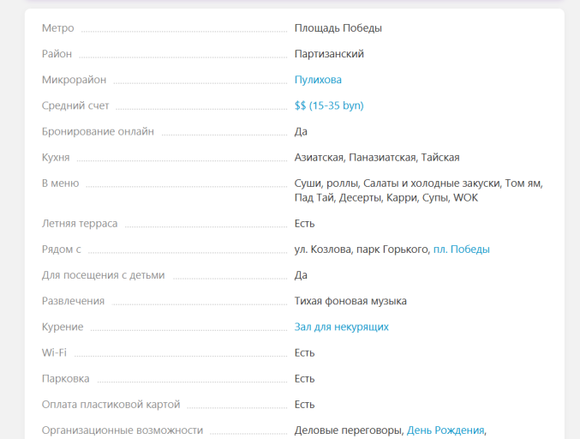Click the В меню label

60,183
